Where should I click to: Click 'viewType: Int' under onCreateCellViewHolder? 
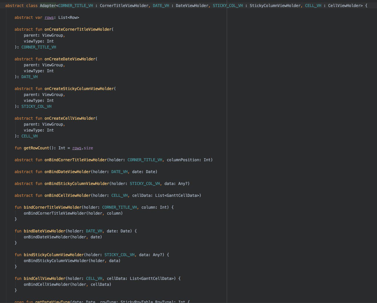pyautogui.click(x=39, y=130)
